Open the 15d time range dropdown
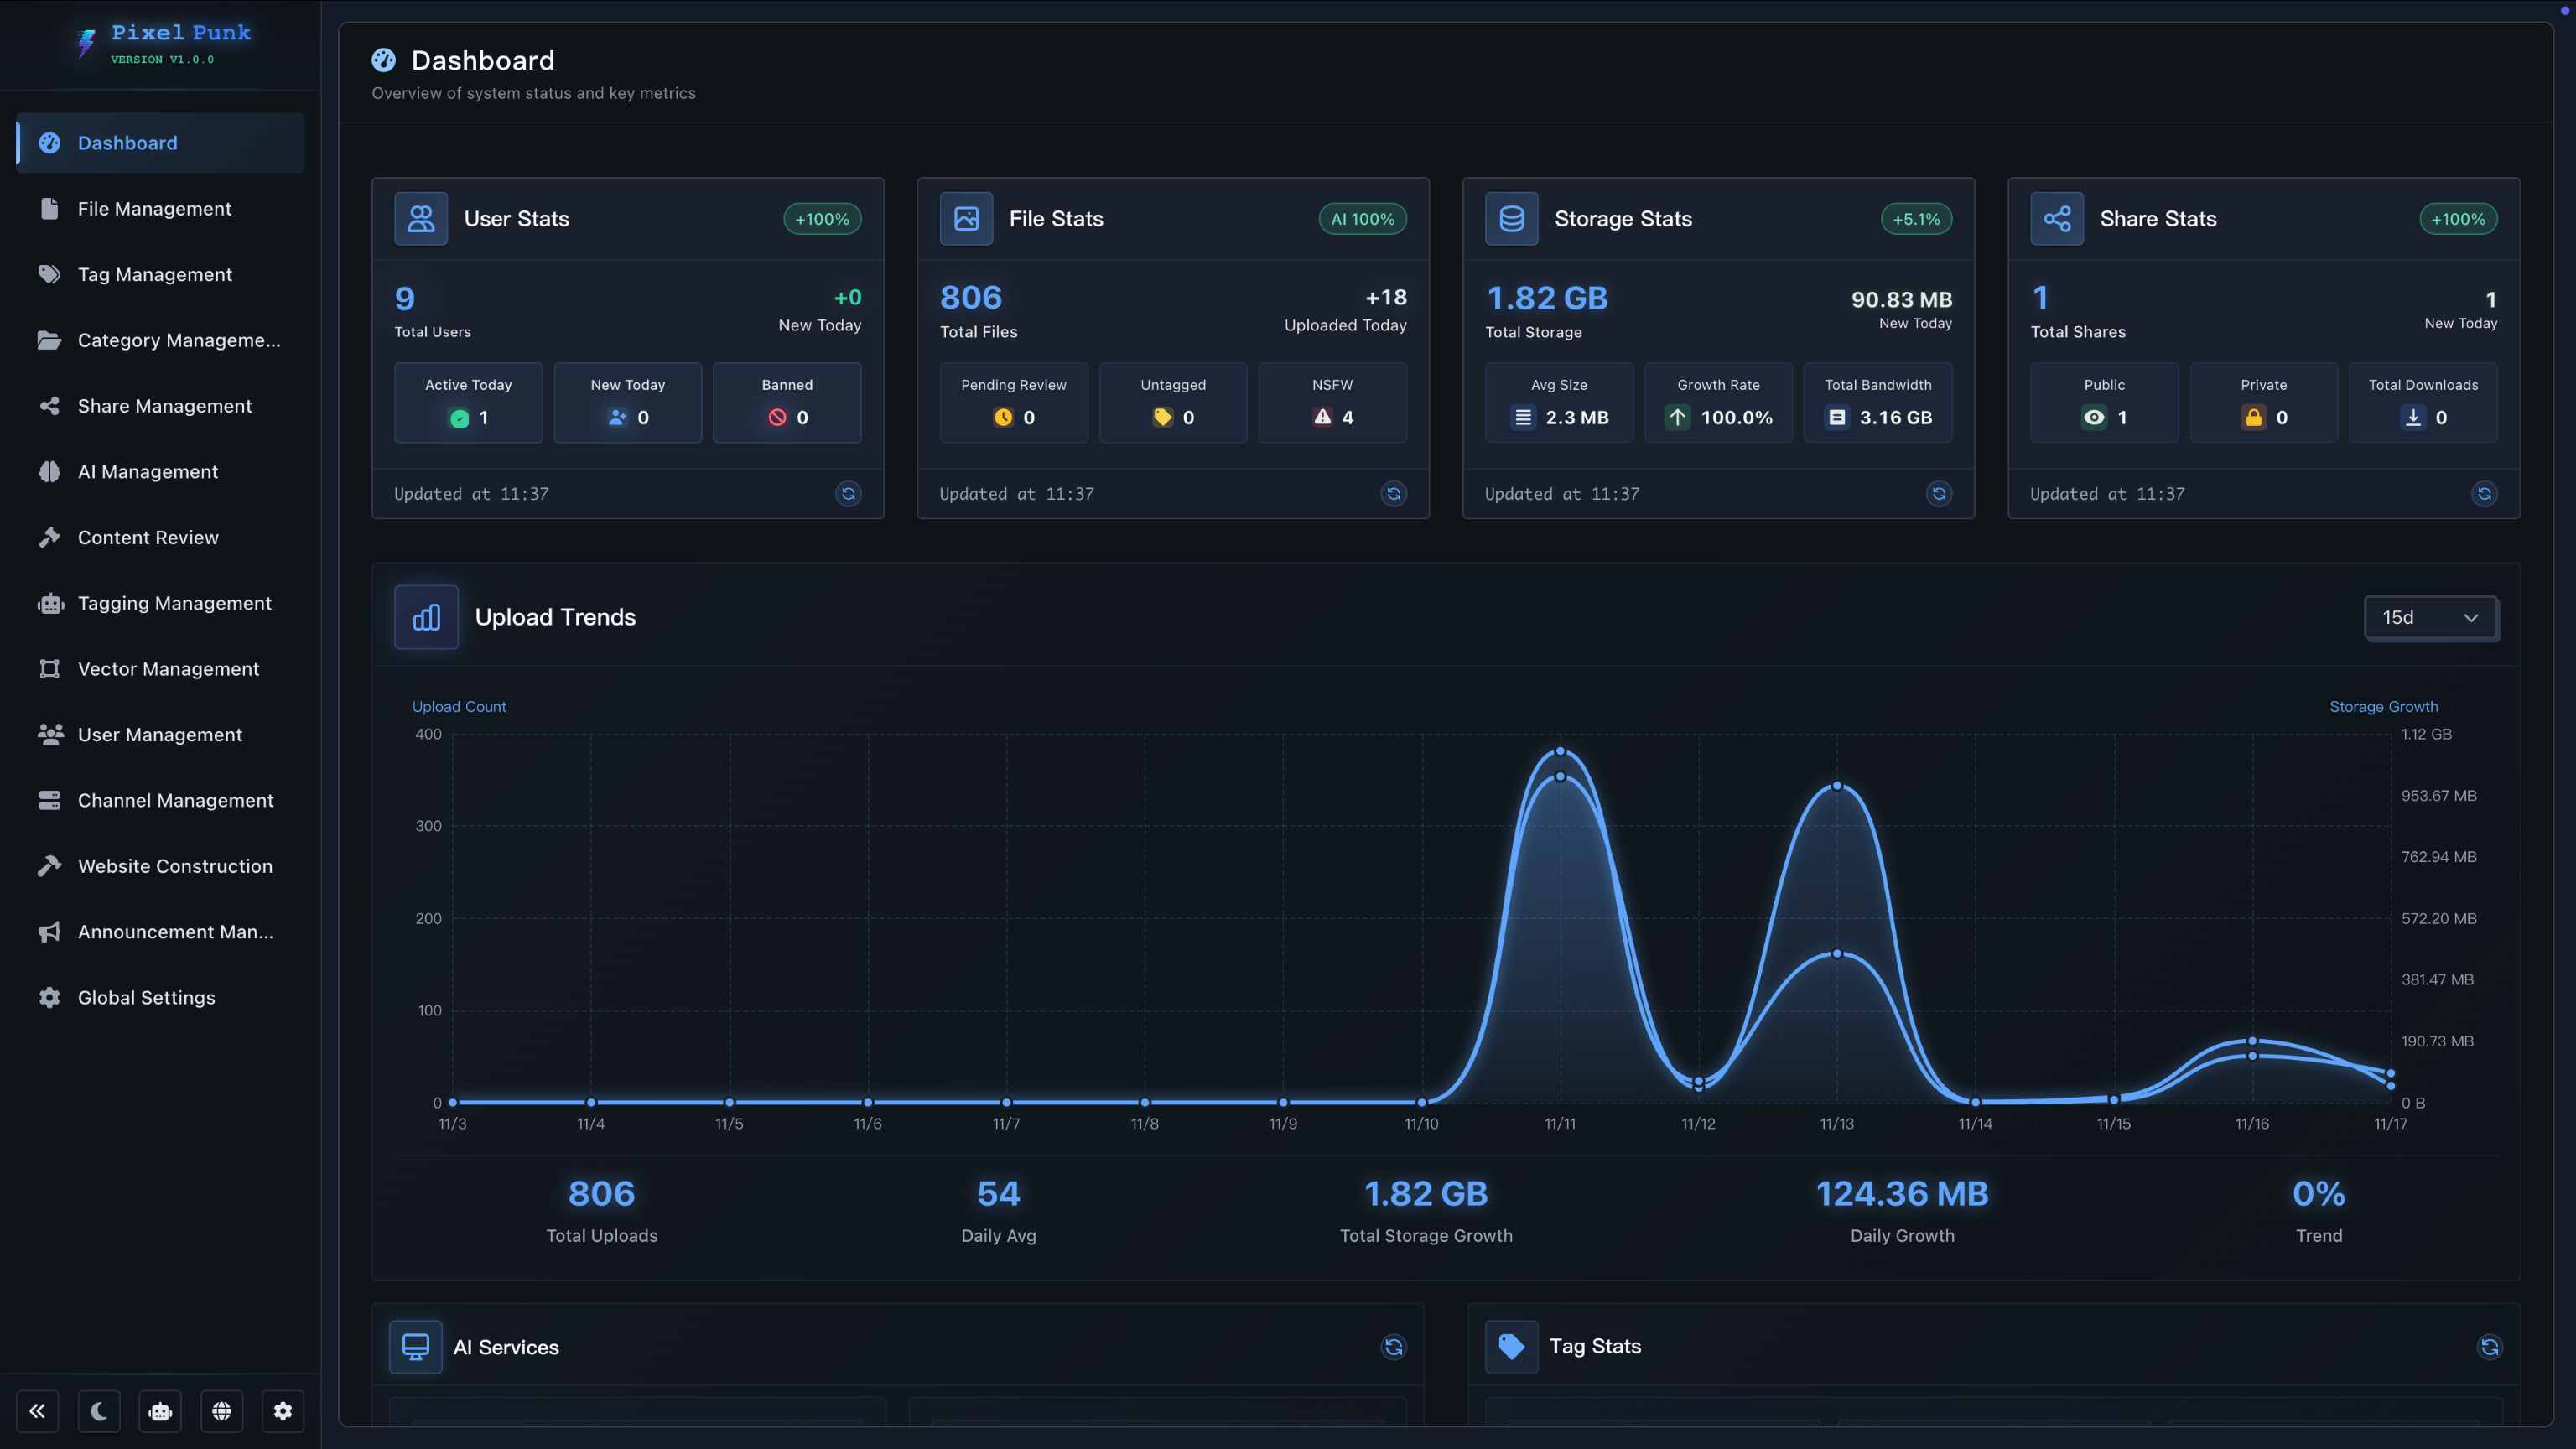2576x1449 pixels. point(2430,617)
